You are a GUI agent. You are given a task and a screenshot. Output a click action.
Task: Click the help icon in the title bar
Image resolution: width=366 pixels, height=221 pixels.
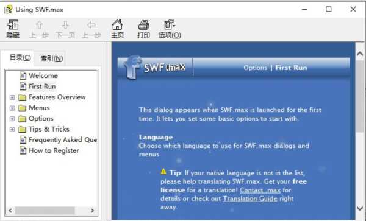[x=8, y=10]
